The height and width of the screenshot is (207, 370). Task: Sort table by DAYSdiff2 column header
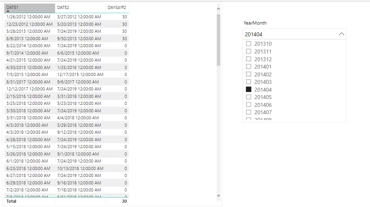pos(117,8)
